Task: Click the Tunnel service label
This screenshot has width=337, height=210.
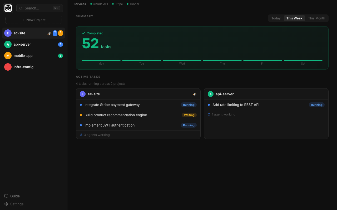Action: (134, 4)
